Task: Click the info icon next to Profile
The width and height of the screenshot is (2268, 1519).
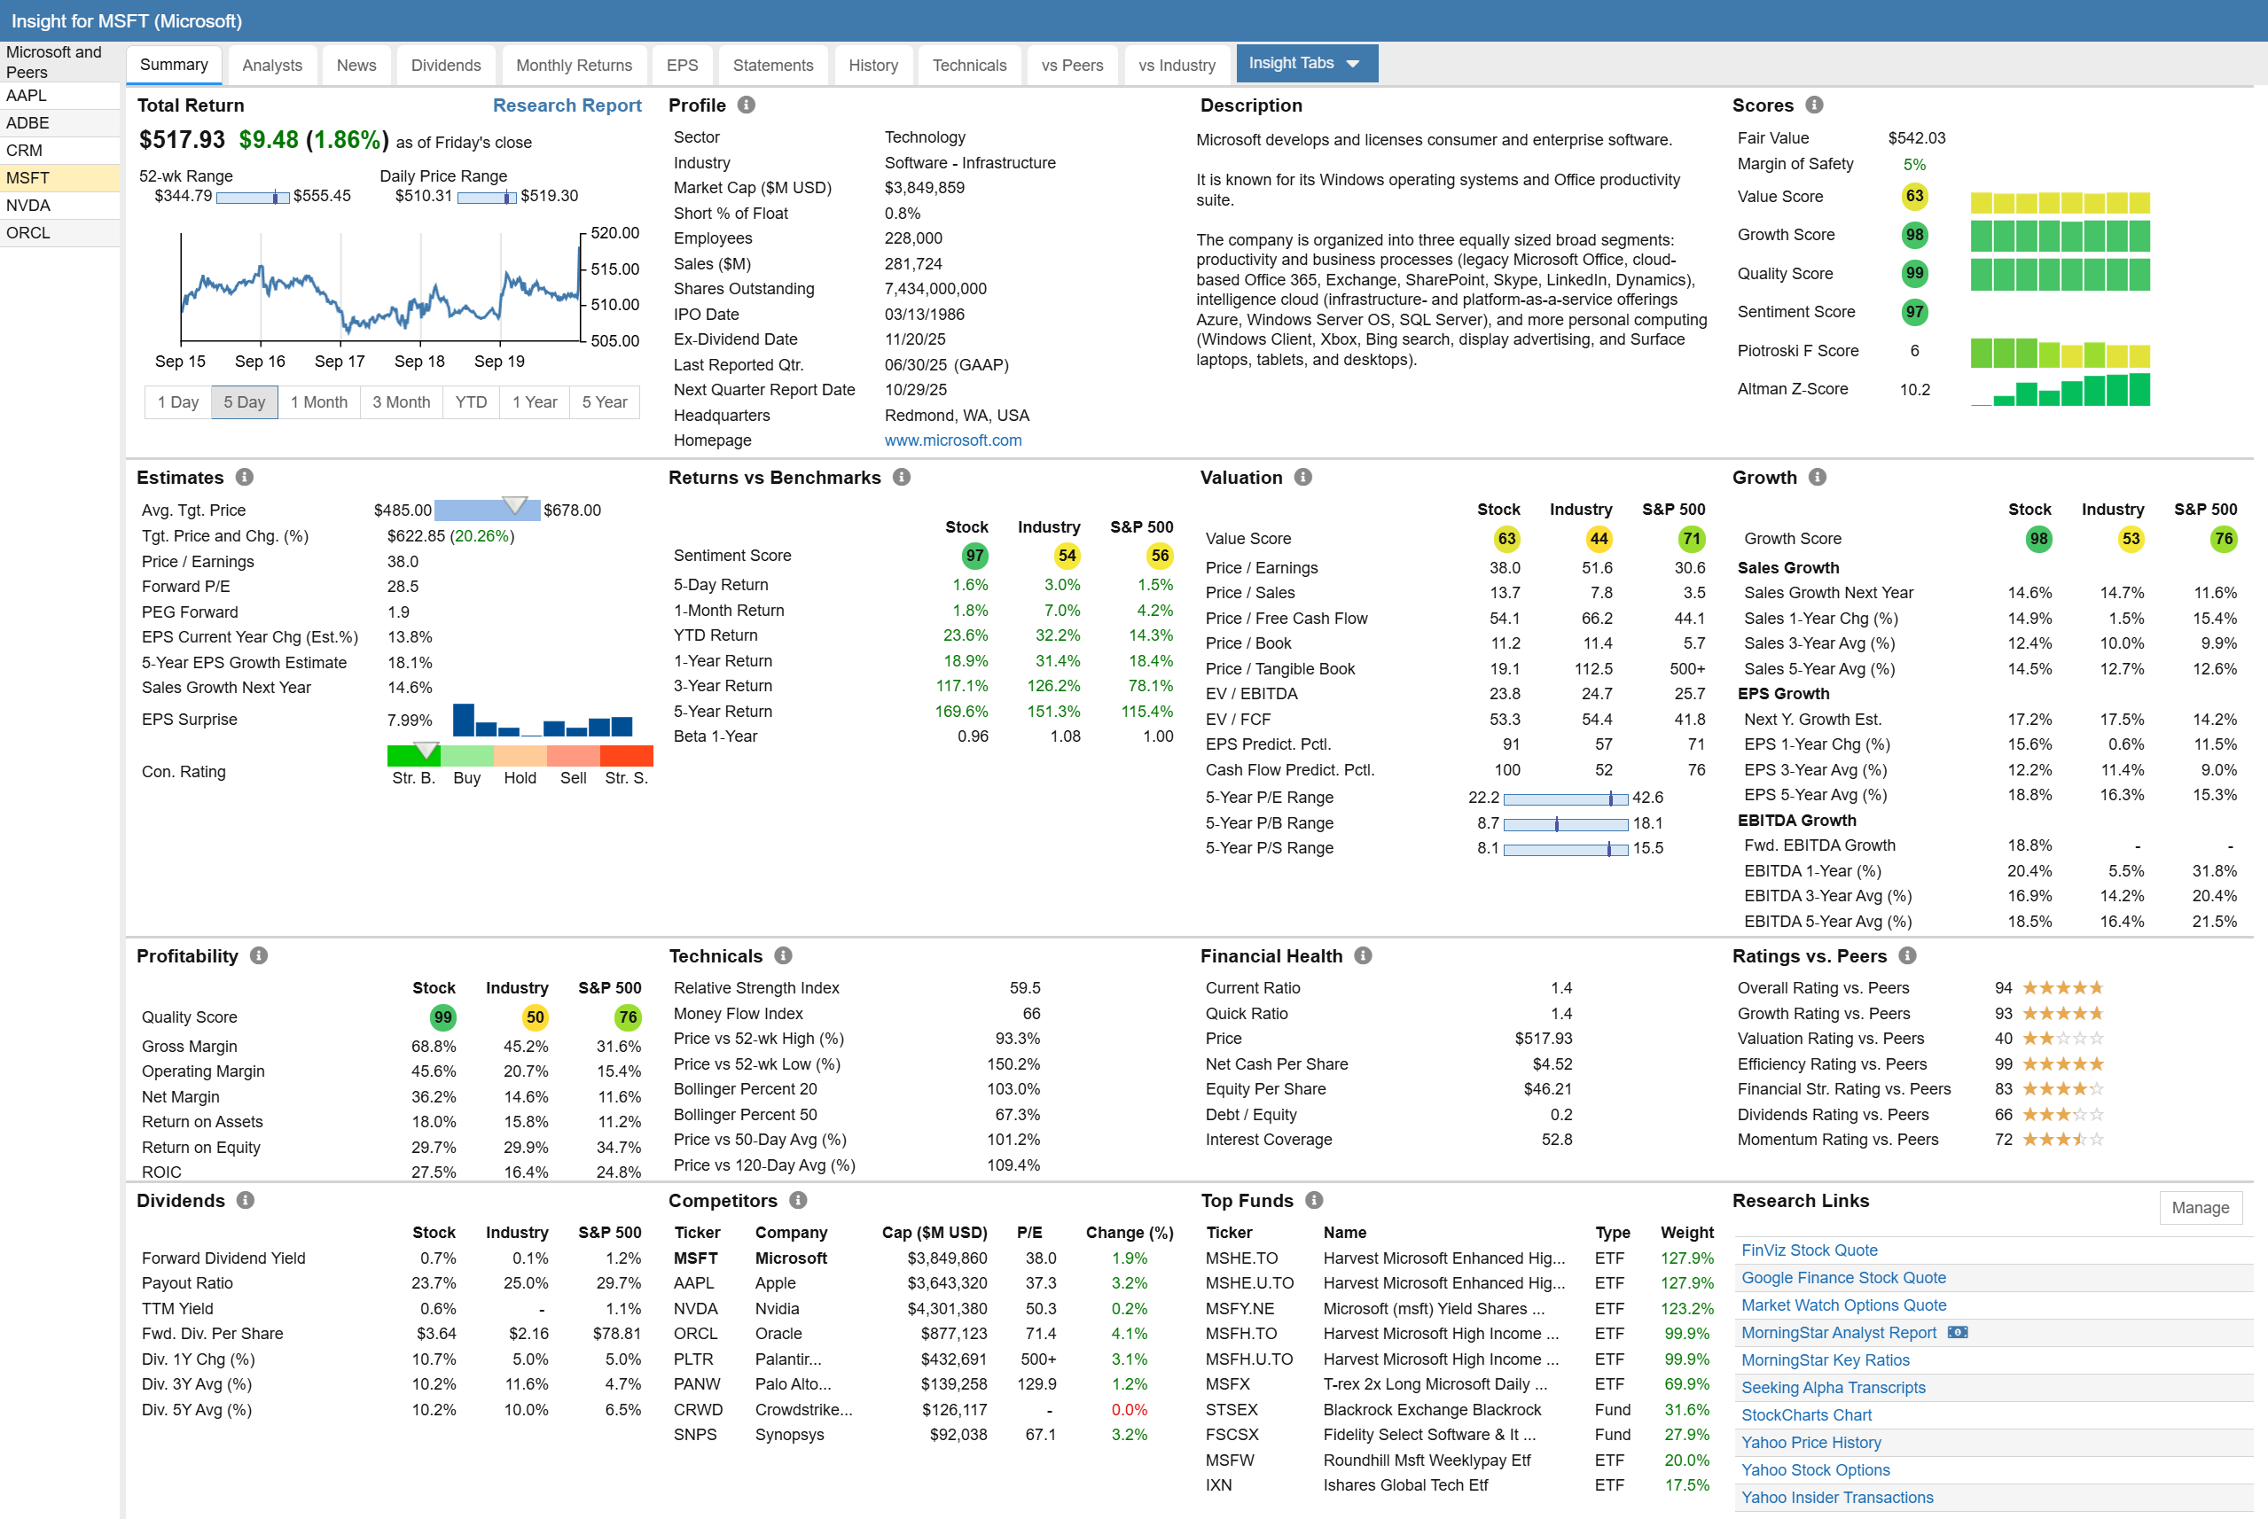Action: [747, 105]
